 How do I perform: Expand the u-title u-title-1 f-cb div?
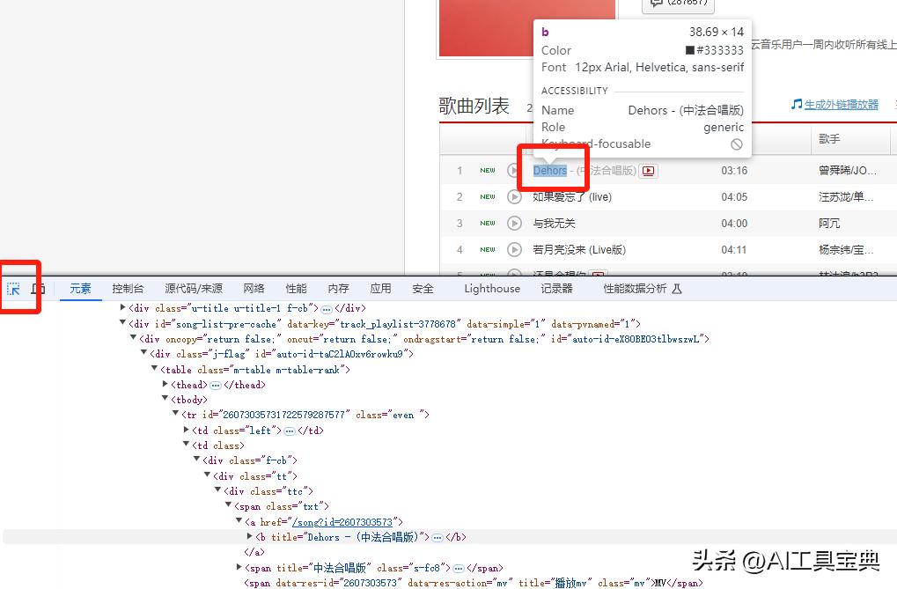coord(123,308)
